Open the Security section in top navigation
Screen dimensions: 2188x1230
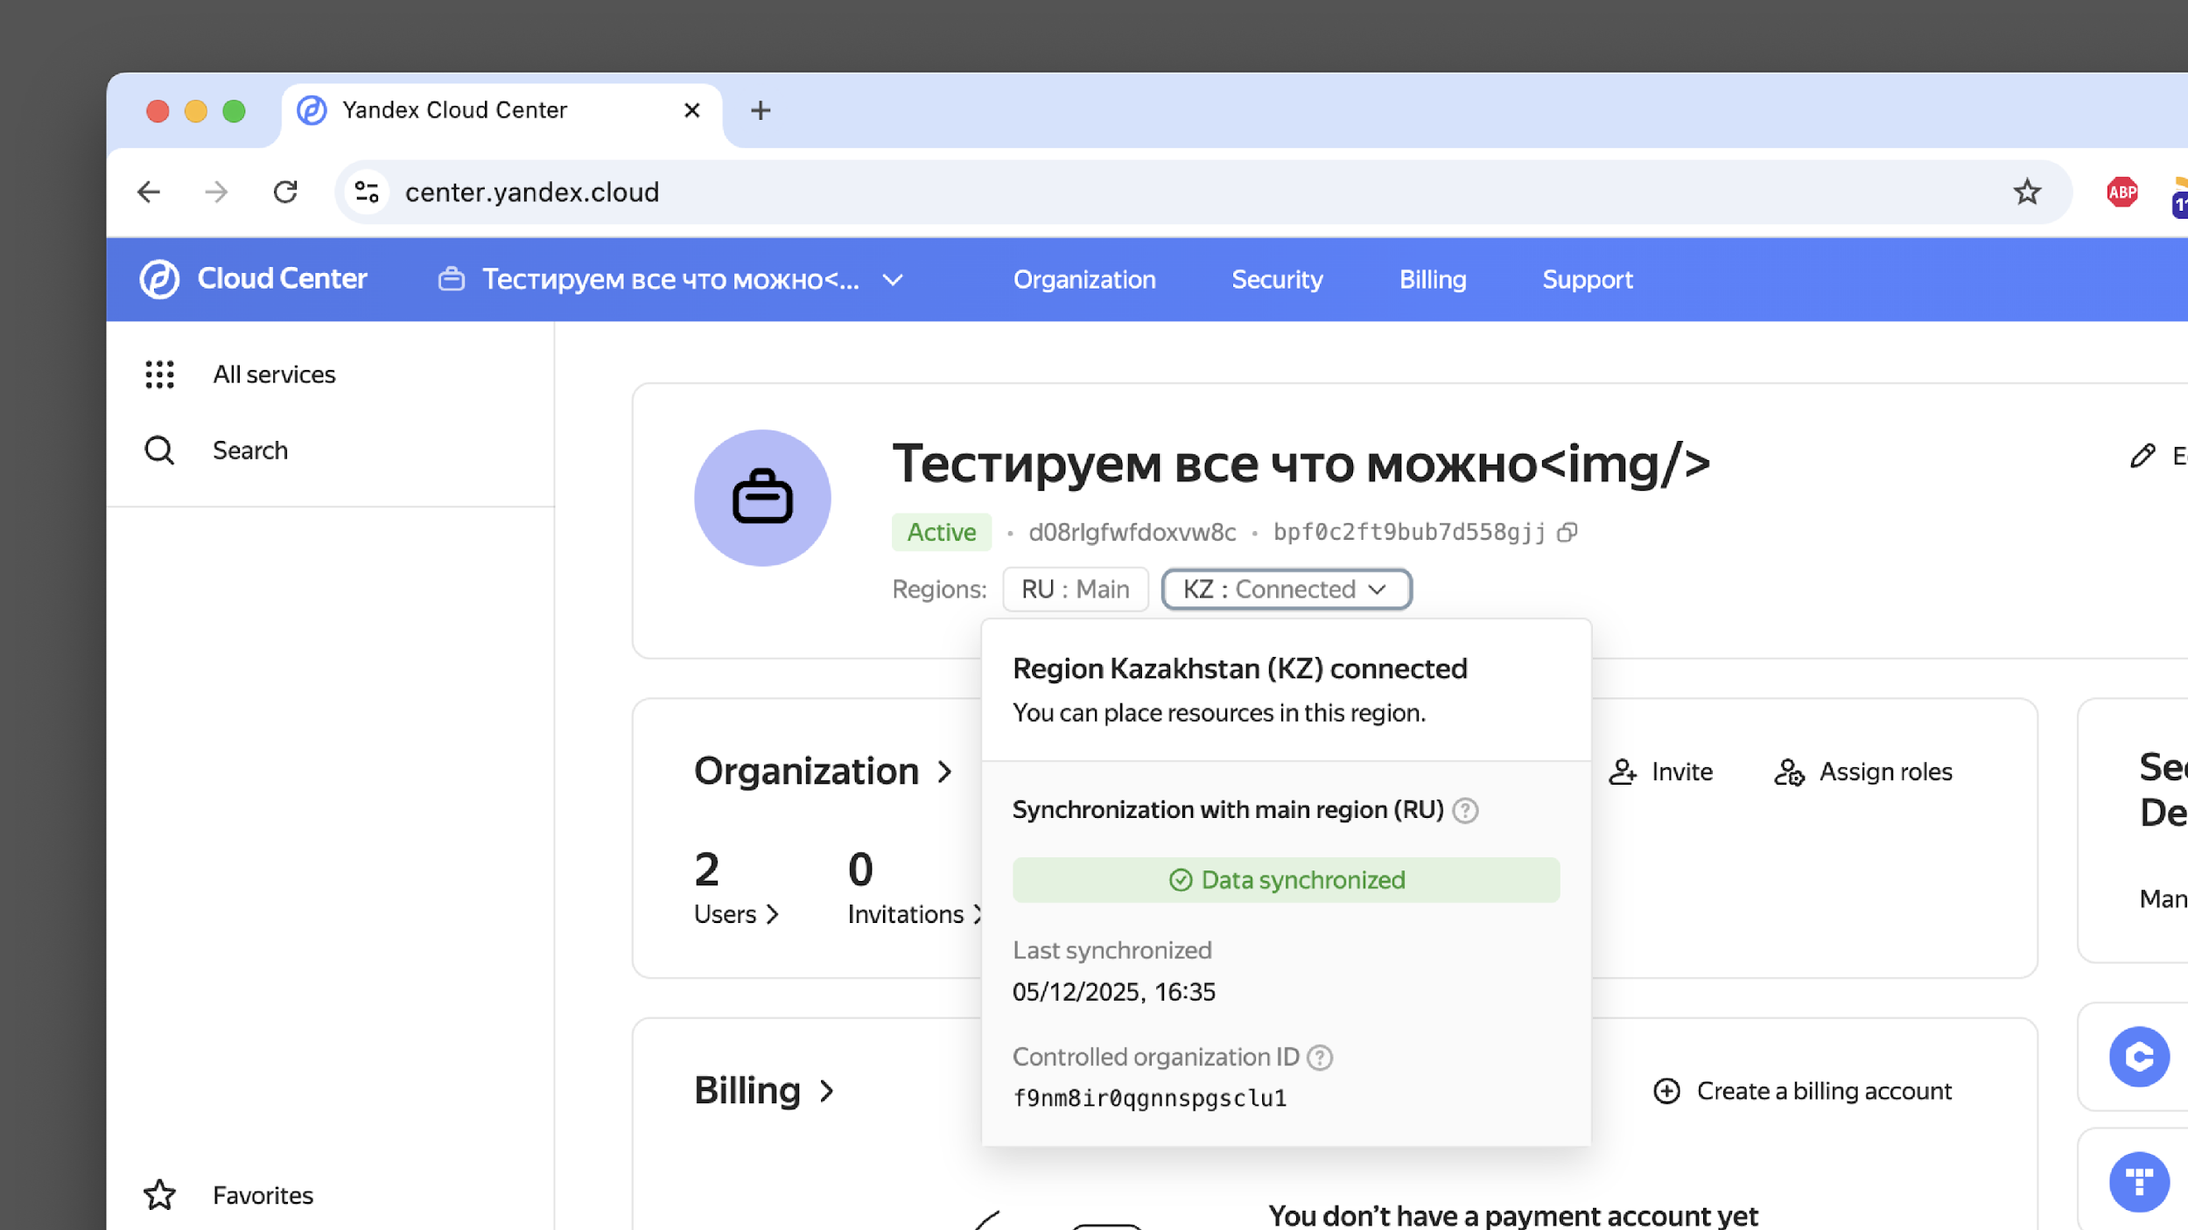tap(1277, 279)
